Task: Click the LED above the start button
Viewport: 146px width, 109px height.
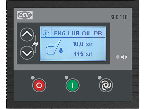Action: (x=66, y=78)
